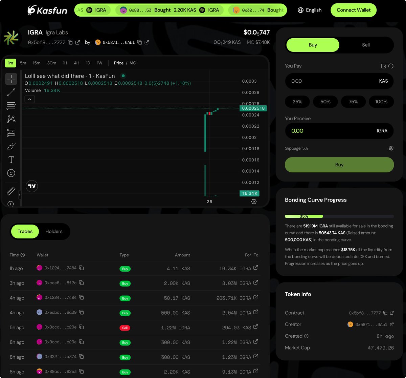Open chart settings gear below price axis
The height and width of the screenshot is (378, 406).
(x=254, y=202)
